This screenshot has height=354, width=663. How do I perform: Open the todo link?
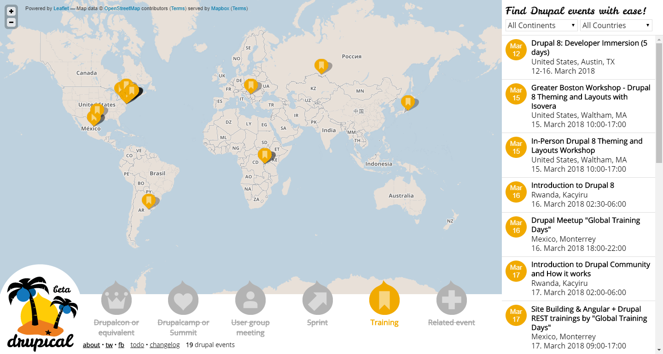click(x=137, y=345)
